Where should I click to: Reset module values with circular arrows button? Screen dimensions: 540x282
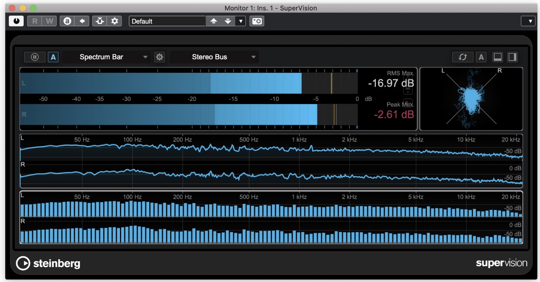[x=463, y=57]
